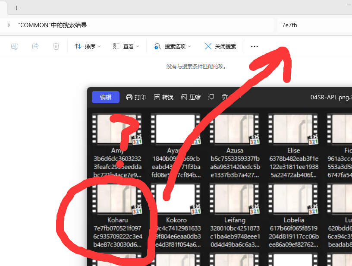The height and width of the screenshot is (266, 352).
Task: Click the 04SR-APL.png title text
Action: 331,97
